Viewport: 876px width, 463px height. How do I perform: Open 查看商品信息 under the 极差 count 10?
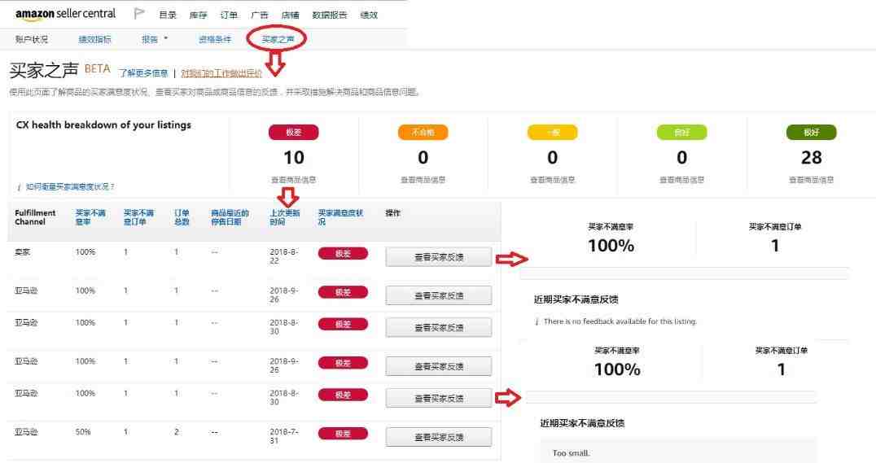(x=294, y=180)
